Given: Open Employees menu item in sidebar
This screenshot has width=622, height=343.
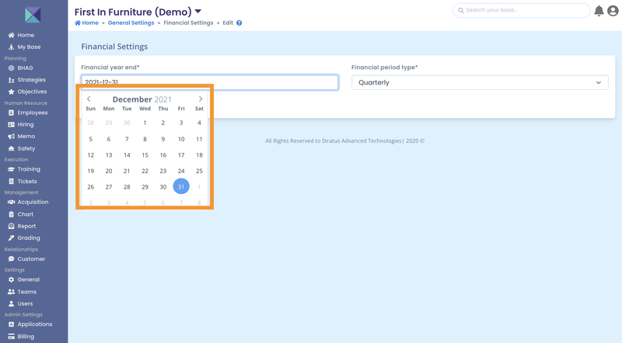Looking at the screenshot, I should 32,113.
